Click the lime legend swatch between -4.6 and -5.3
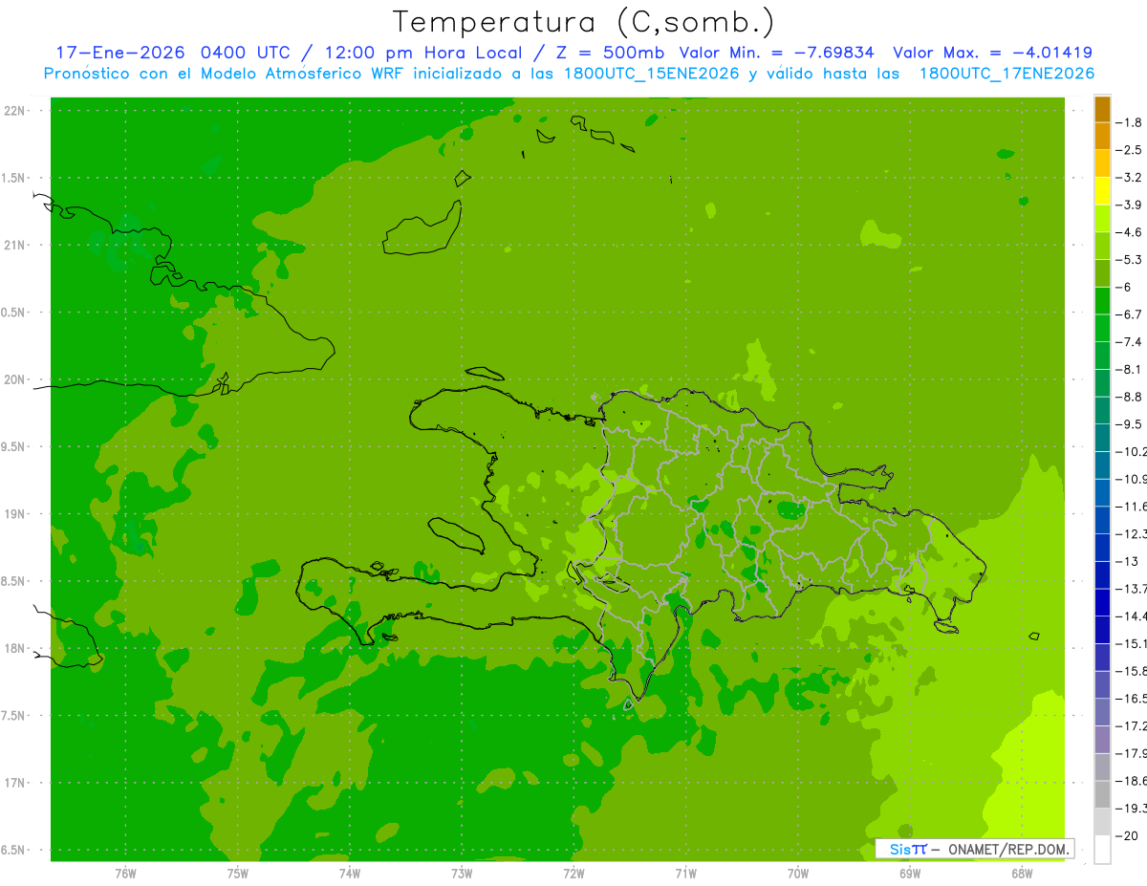The width and height of the screenshot is (1147, 886). tap(1102, 247)
